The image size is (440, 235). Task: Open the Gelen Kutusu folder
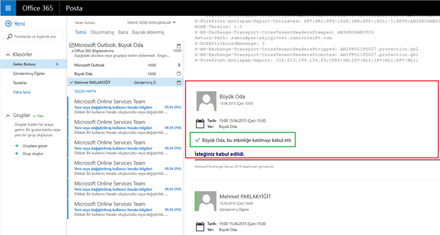(x=33, y=64)
